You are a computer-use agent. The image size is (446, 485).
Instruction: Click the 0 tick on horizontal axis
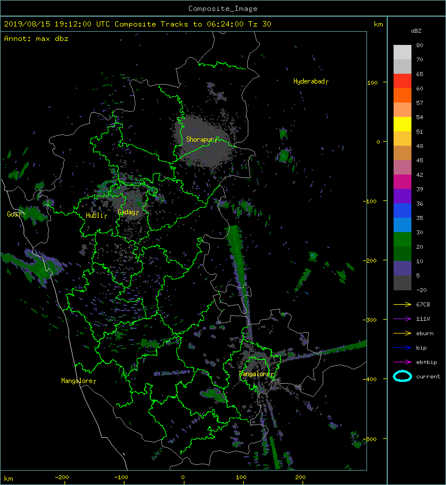coord(183,478)
